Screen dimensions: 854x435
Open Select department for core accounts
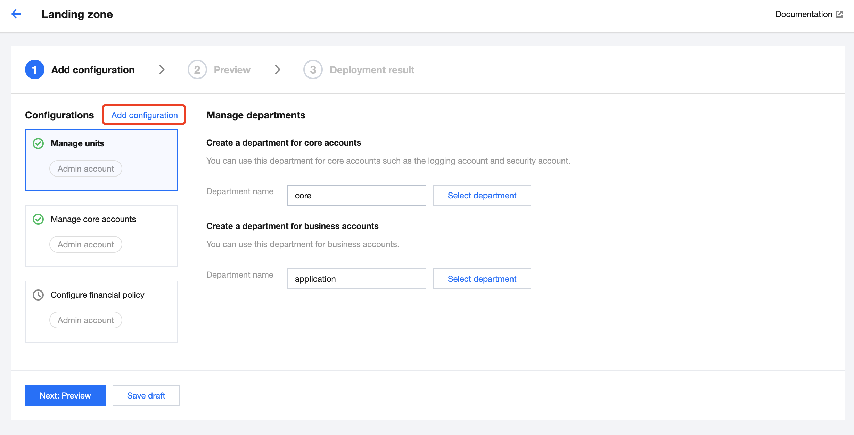(482, 195)
